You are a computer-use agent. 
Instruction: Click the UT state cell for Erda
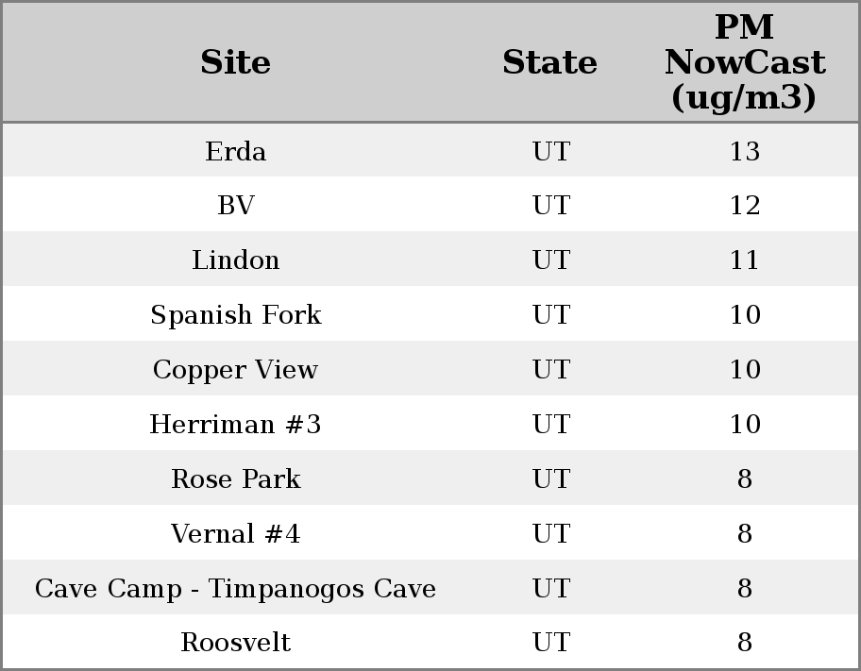click(x=550, y=151)
